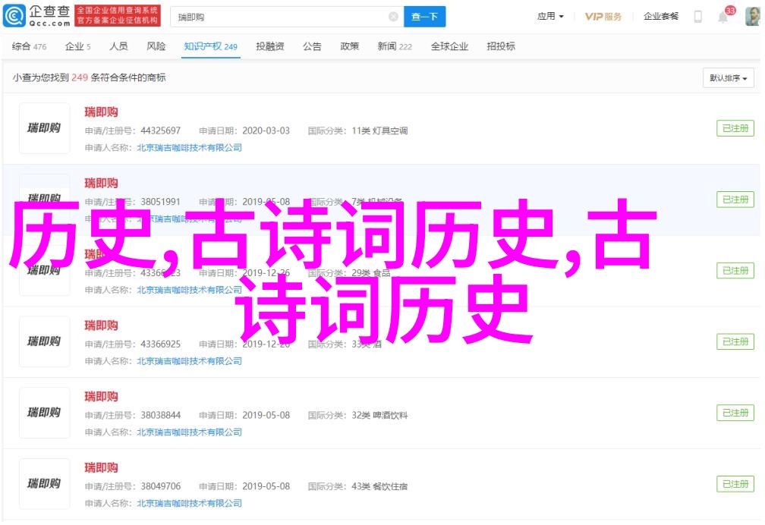
Task: Open applicant link for 43类 餐饮住宿 trademark
Action: (189, 504)
